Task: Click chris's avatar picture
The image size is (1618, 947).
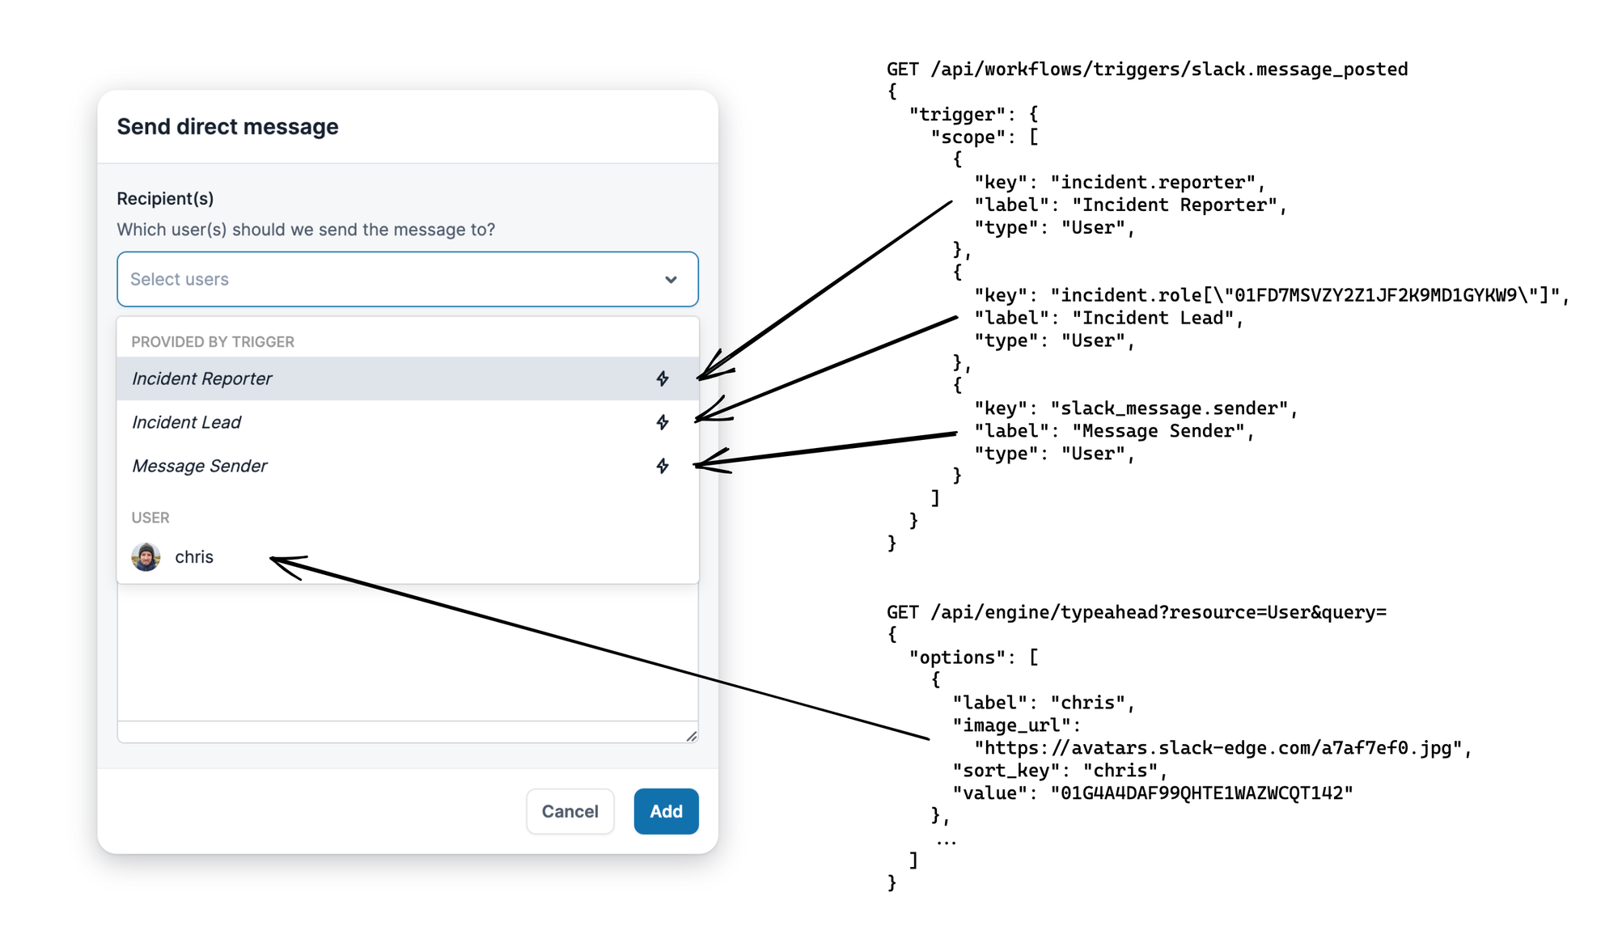Action: [x=146, y=557]
